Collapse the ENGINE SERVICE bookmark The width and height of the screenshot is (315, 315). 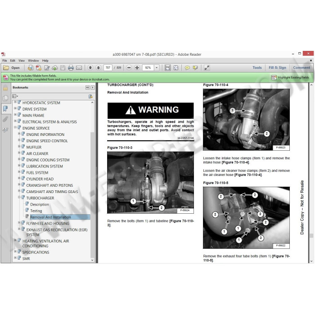tap(15, 127)
